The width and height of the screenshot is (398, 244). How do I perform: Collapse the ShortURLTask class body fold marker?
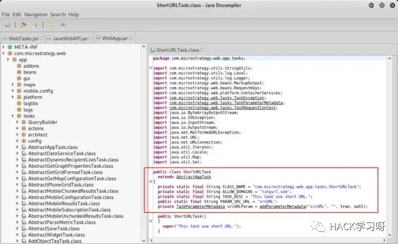[151, 182]
